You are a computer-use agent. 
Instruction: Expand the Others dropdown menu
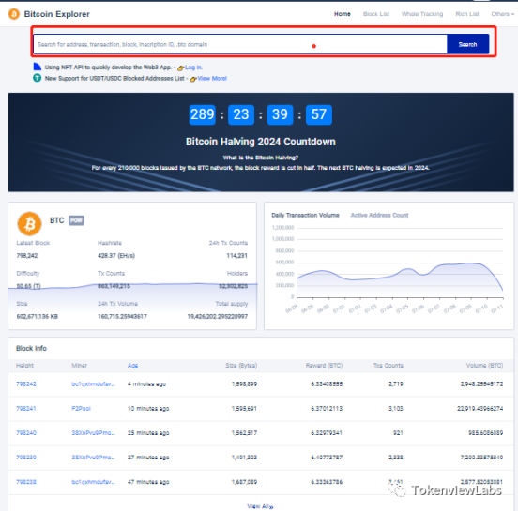pyautogui.click(x=502, y=14)
